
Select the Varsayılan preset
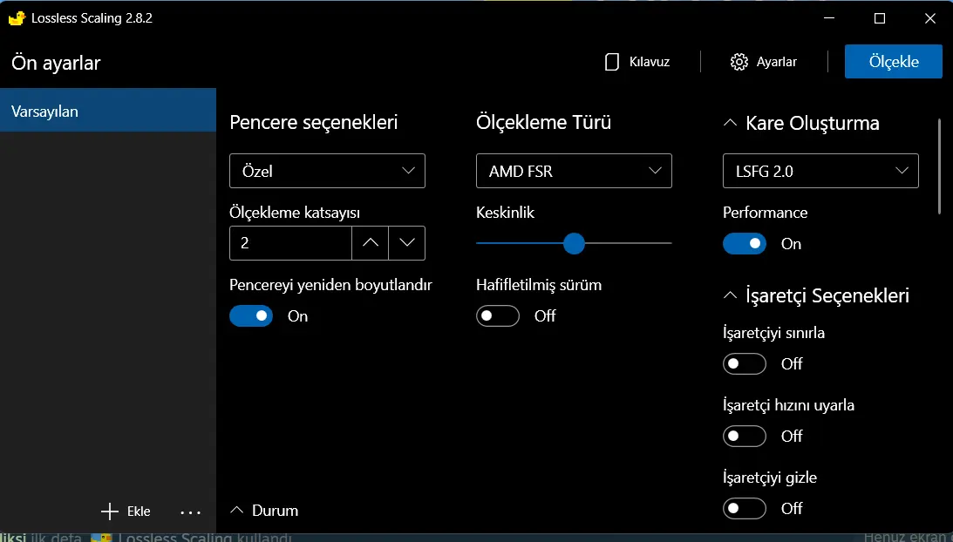click(x=108, y=111)
